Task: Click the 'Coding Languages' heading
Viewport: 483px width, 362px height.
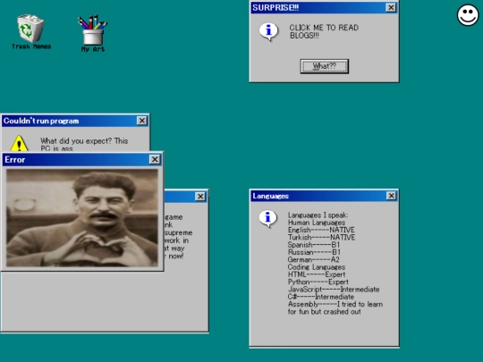Action: pos(317,267)
